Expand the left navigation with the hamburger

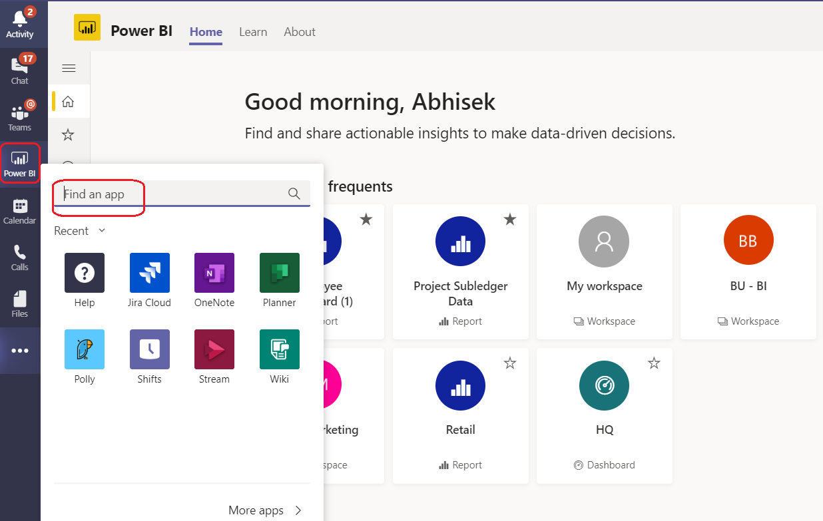(x=69, y=67)
